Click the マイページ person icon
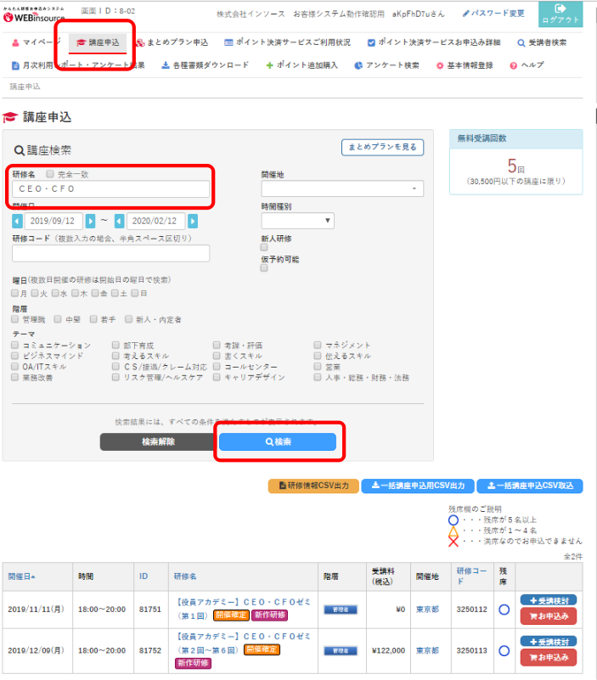The width and height of the screenshot is (597, 680). [x=15, y=42]
